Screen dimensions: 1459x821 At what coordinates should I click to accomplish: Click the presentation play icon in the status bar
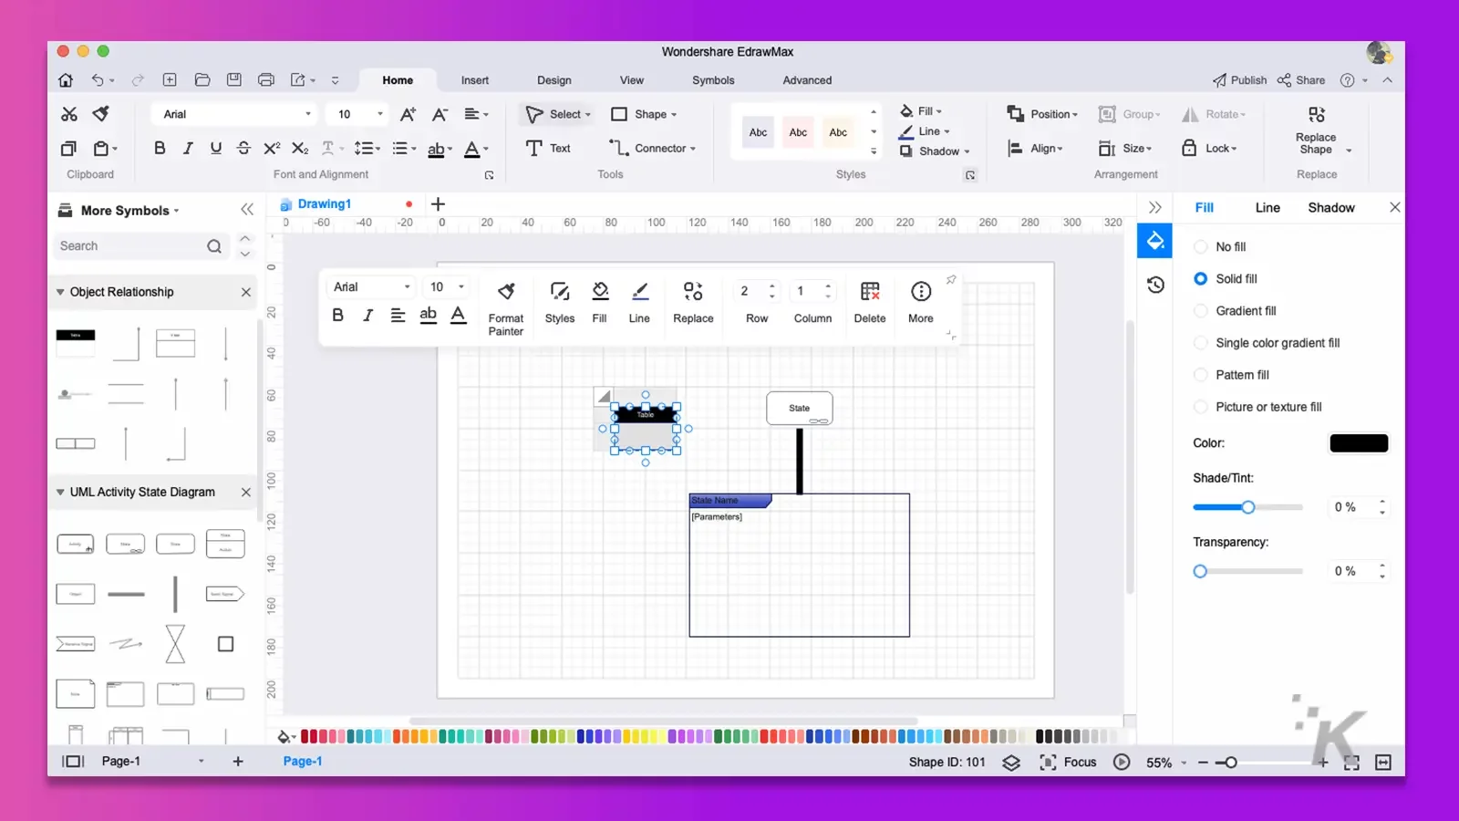(x=1123, y=763)
